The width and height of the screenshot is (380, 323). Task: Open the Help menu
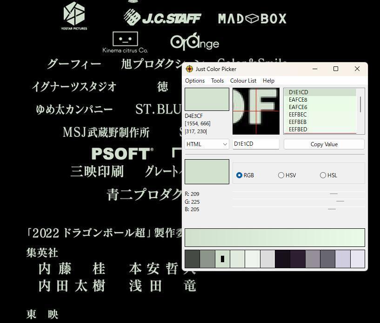point(268,81)
